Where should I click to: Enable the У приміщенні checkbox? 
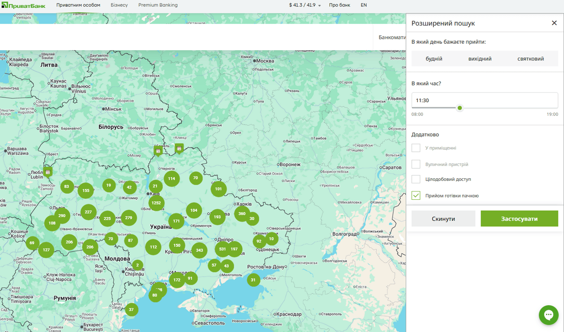click(416, 148)
